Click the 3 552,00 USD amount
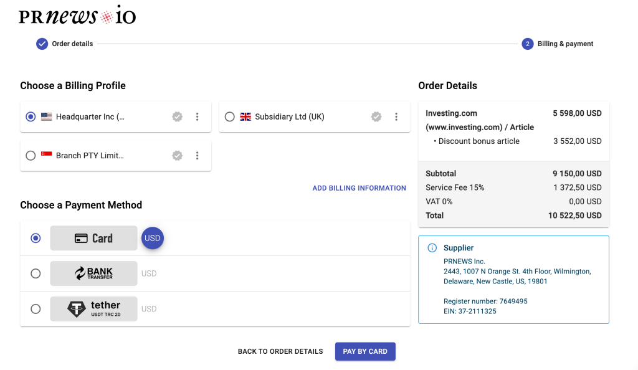The image size is (638, 370). point(578,141)
